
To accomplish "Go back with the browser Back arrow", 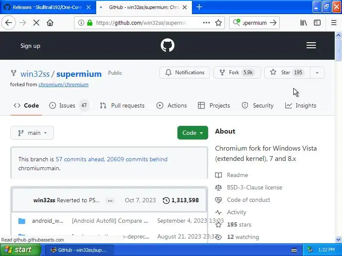I will coord(9,23).
